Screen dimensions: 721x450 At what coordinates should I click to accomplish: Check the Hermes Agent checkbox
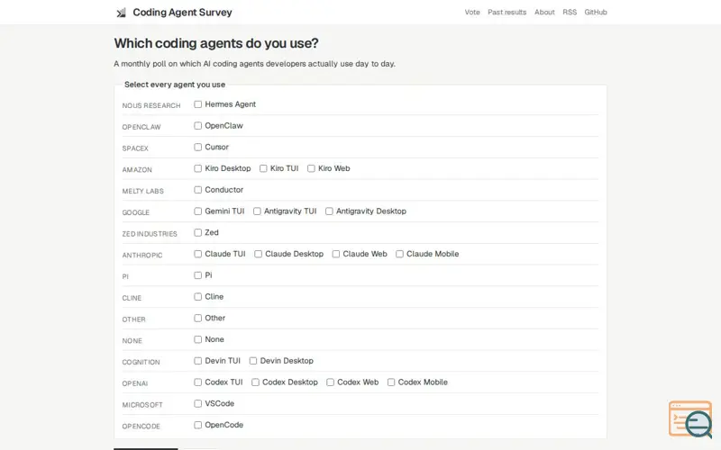click(x=197, y=104)
